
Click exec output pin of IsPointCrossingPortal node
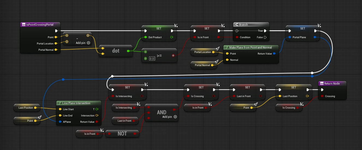pyautogui.click(x=57, y=31)
